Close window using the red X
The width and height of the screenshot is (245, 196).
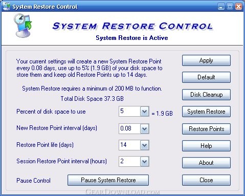point(238,7)
